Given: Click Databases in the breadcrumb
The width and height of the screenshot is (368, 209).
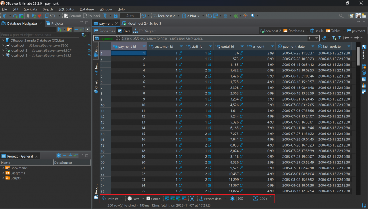Looking at the screenshot, I should (x=294, y=31).
